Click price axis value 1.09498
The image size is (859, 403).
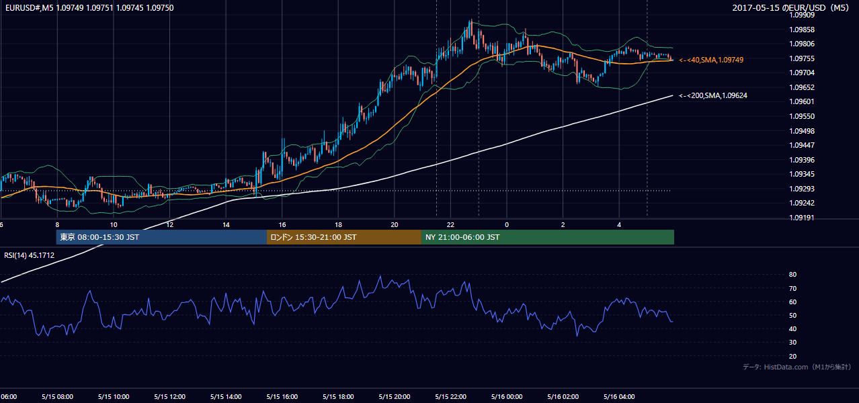tap(802, 131)
